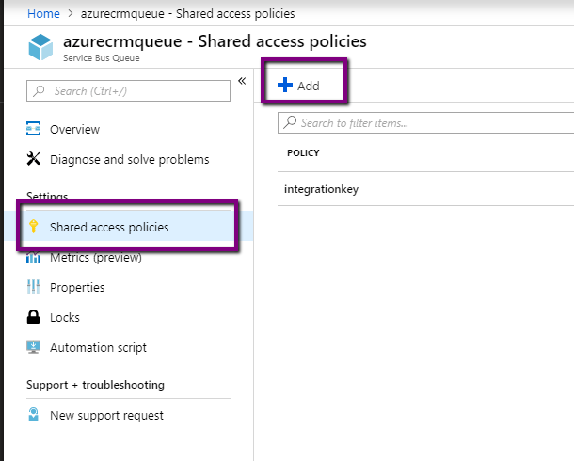Image resolution: width=574 pixels, height=461 pixels.
Task: Click the azurecrmqueue page title heading
Action: 215,41
